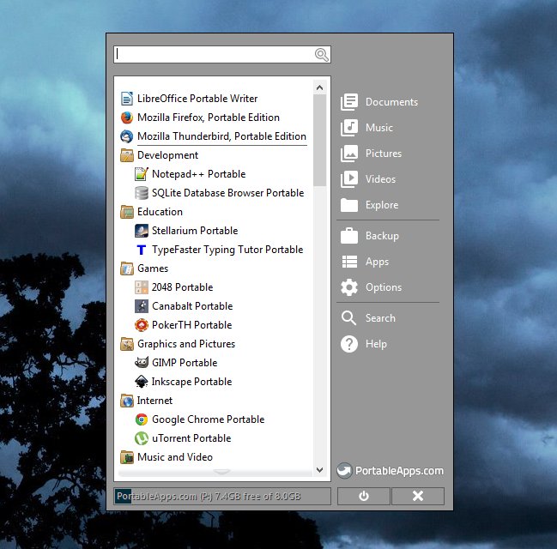Open the Apps menu label
Screen dimensions: 557x549
click(378, 262)
